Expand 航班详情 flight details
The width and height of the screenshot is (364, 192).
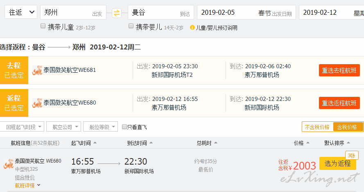(27, 185)
